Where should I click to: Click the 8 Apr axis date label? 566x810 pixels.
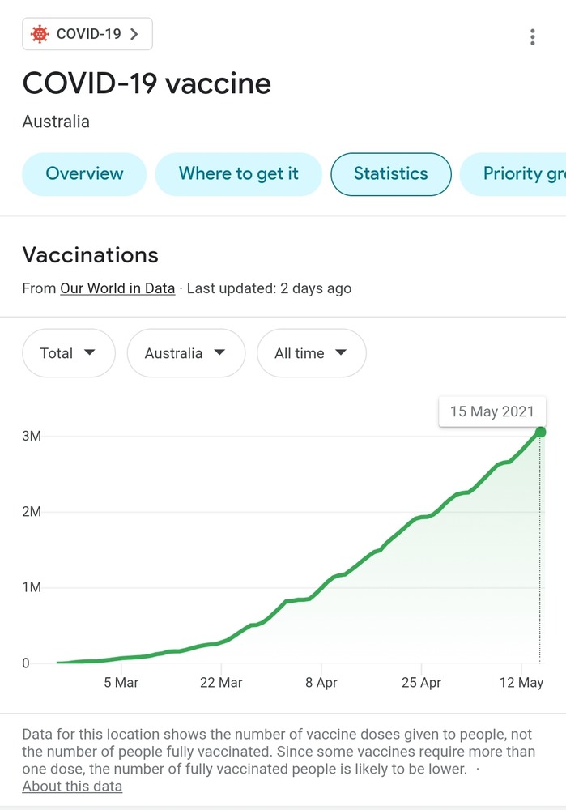click(x=321, y=683)
